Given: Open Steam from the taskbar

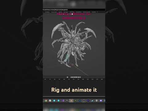Looking at the screenshot, I should pos(92,101).
